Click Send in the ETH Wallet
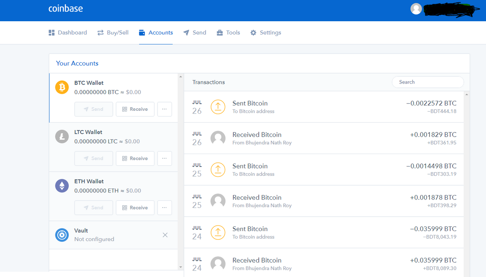Image resolution: width=486 pixels, height=277 pixels. click(94, 208)
